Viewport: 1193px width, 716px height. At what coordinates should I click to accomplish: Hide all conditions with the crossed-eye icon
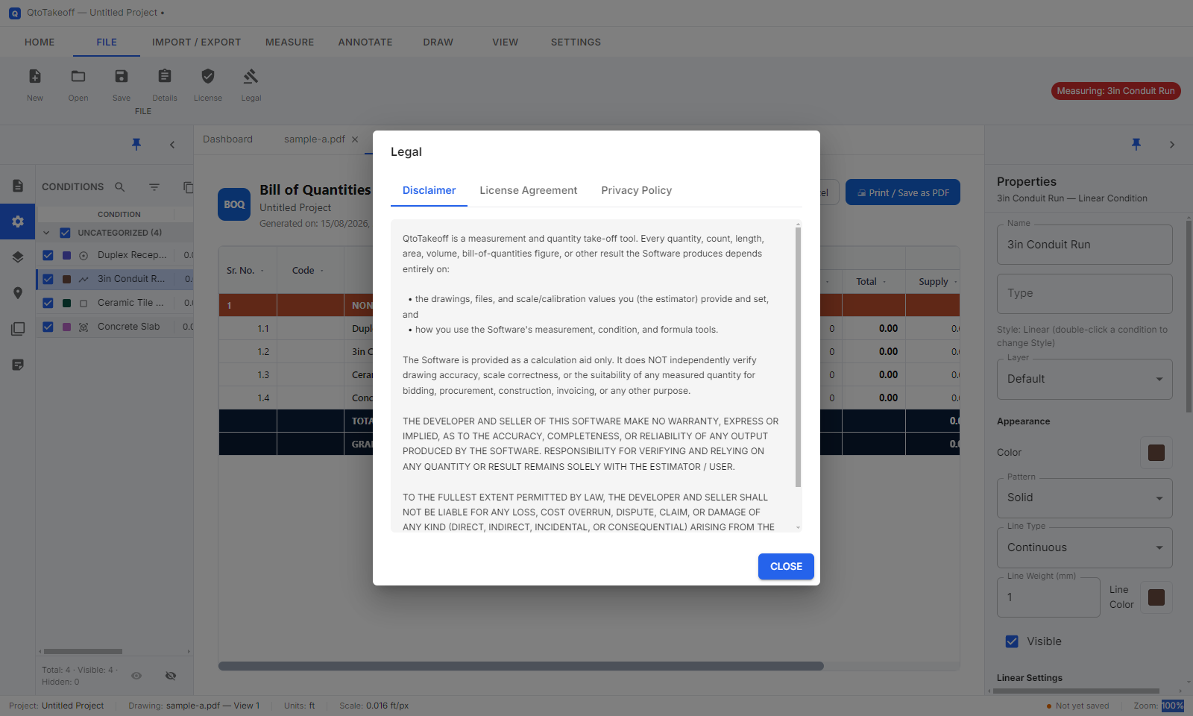tap(171, 676)
